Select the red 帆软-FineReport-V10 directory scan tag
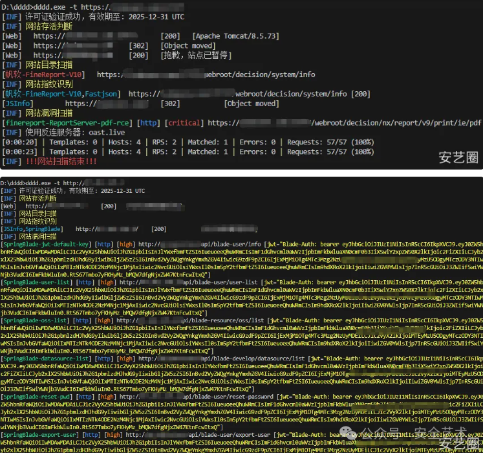483x453 pixels. tap(43, 74)
